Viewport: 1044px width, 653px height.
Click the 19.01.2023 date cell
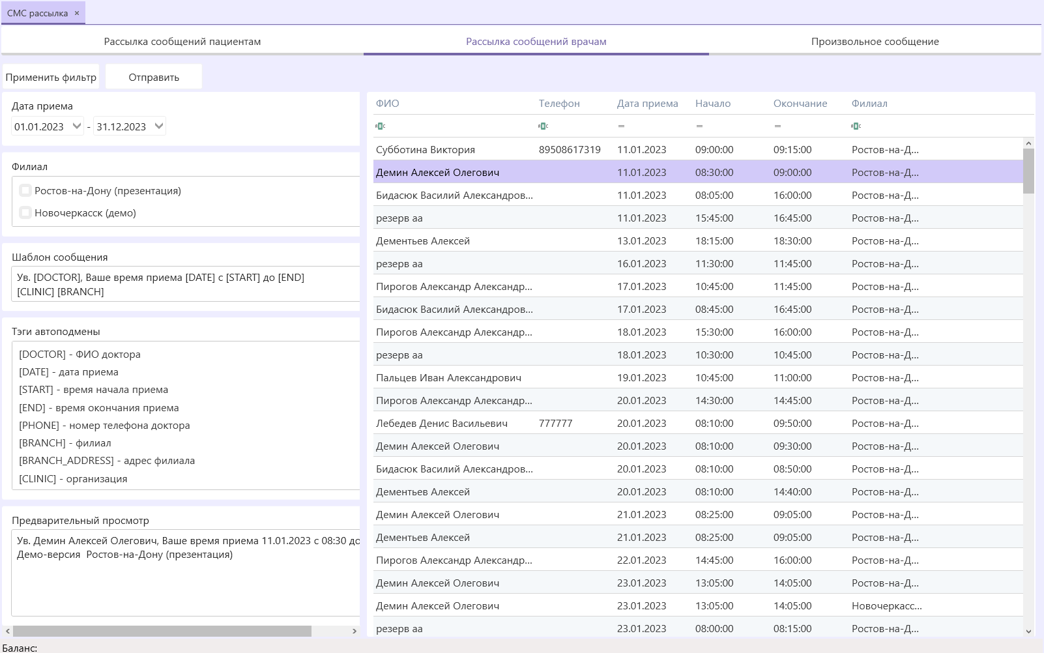click(641, 377)
